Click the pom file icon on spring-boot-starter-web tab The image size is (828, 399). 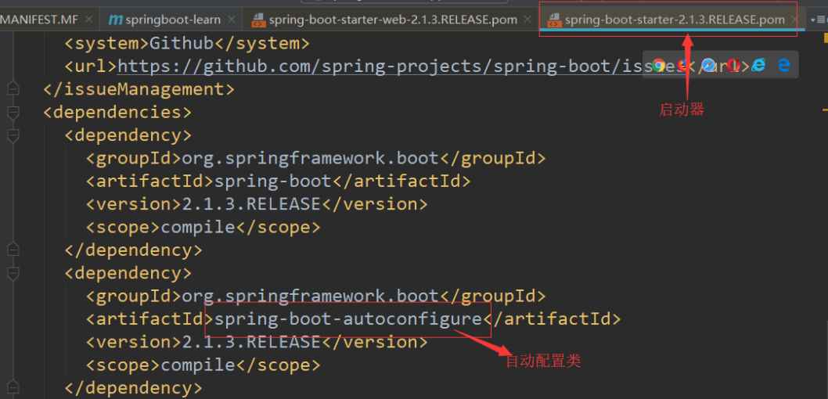pos(258,20)
